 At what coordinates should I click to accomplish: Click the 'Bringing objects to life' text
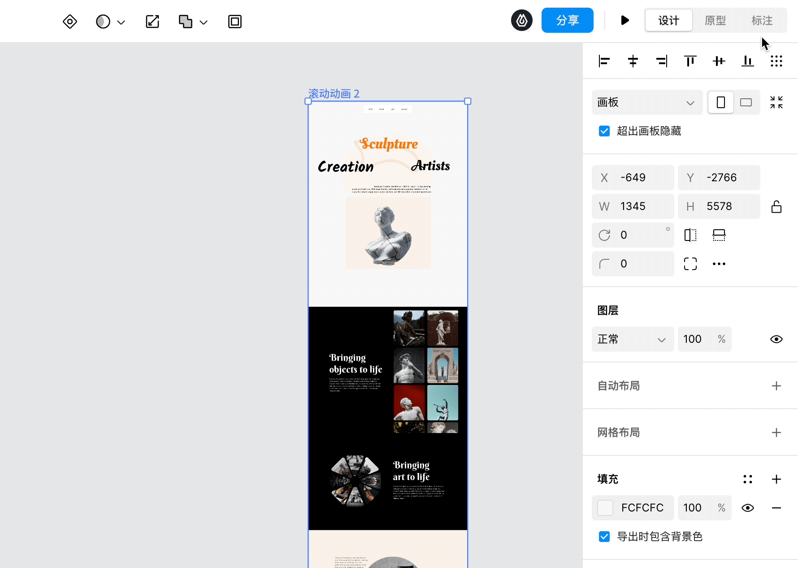pyautogui.click(x=356, y=363)
